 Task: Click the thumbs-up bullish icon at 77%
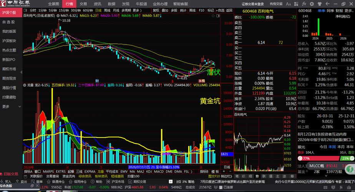tap(300, 158)
